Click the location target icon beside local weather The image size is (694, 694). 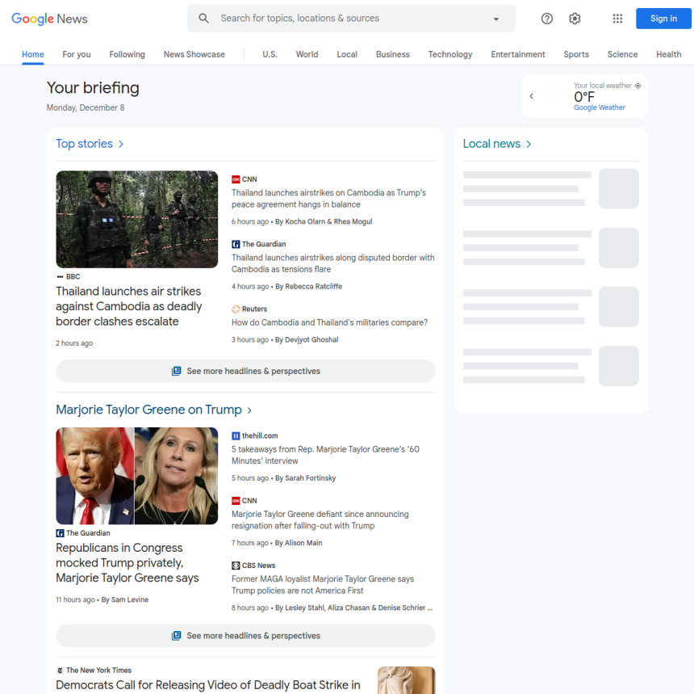point(638,86)
